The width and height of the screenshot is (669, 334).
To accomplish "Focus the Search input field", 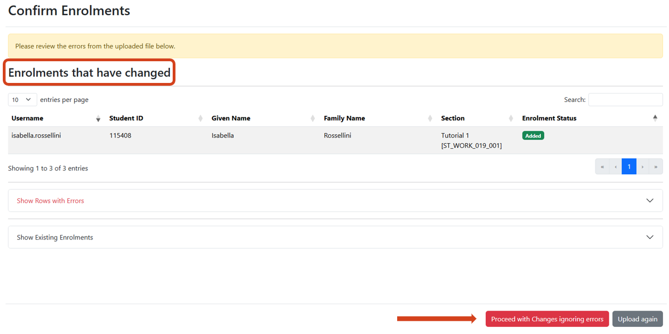I will pyautogui.click(x=626, y=100).
